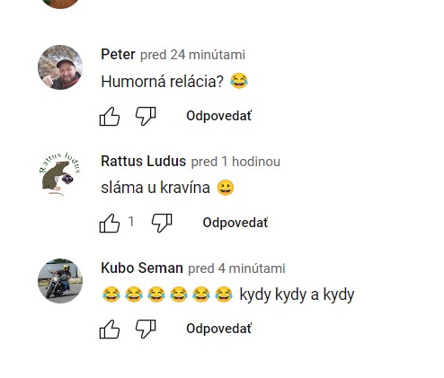Click the like count on Rattus Ludus comment

[x=131, y=222]
